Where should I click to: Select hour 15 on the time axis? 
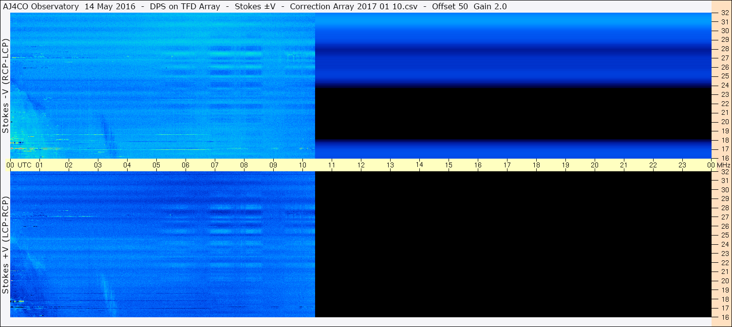click(x=449, y=165)
